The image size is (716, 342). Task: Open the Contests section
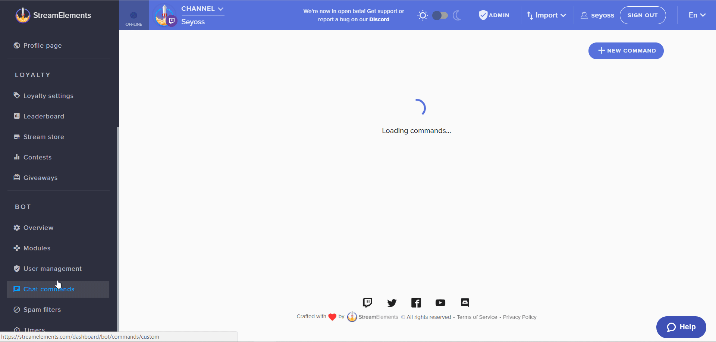pos(58,157)
